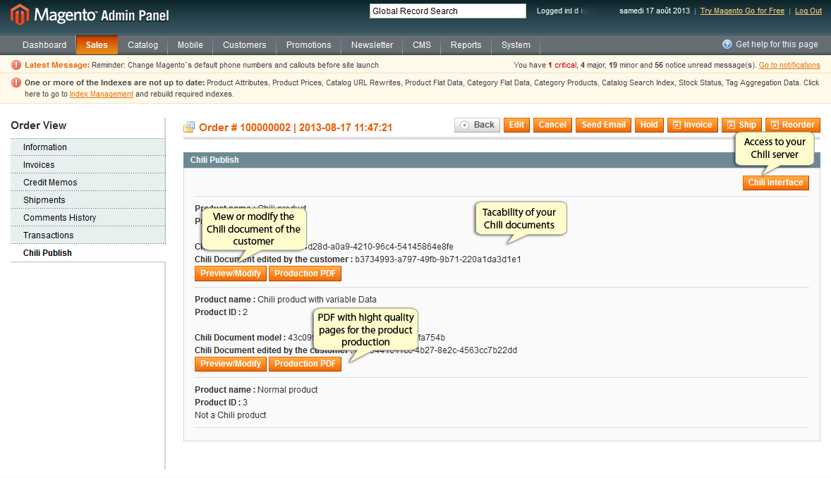Click the Back button
Viewport: 831px width, 478px height.
(477, 125)
